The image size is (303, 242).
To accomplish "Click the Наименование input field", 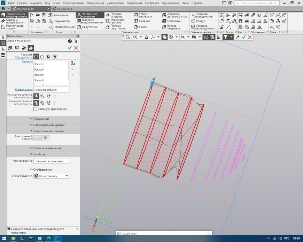I will (51, 161).
